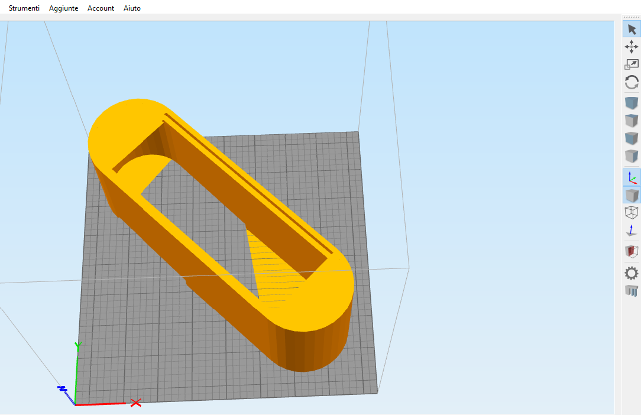Open process settings via gear icon
Viewport: 641px width, 415px height.
[x=632, y=273]
